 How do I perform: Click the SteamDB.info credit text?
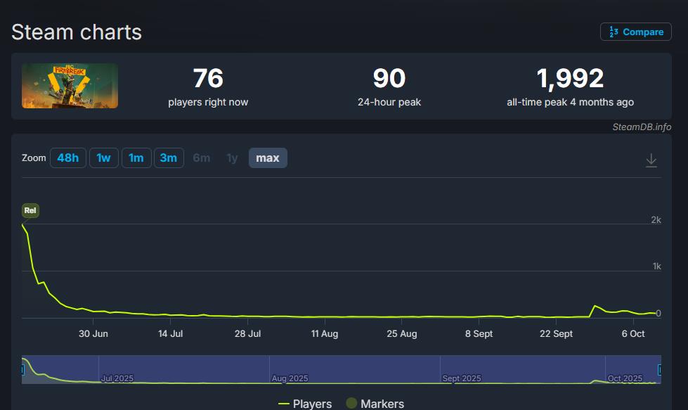pyautogui.click(x=642, y=127)
